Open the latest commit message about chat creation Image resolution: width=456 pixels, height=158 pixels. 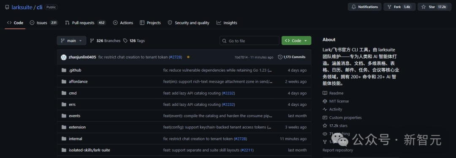point(133,57)
